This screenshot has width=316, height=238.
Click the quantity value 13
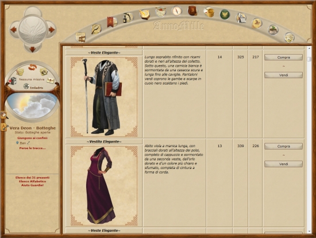pyautogui.click(x=219, y=146)
